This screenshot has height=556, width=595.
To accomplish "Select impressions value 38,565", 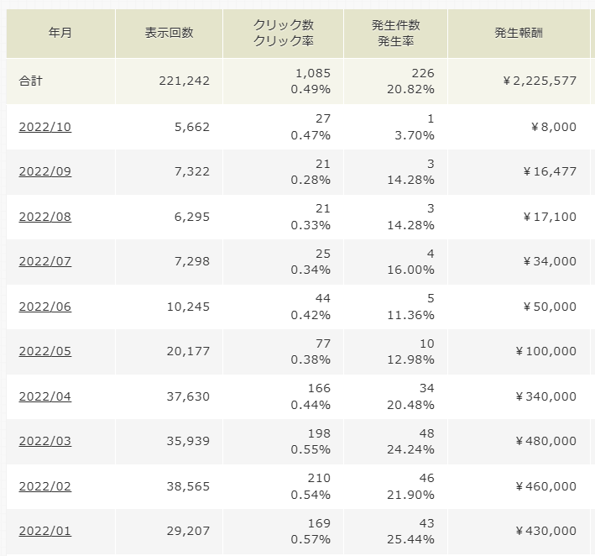I will tap(188, 486).
